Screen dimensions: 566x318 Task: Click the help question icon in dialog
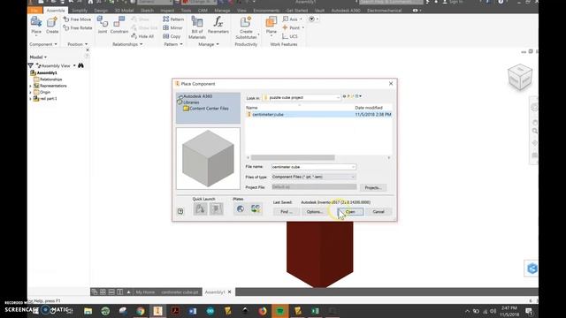[x=180, y=211]
